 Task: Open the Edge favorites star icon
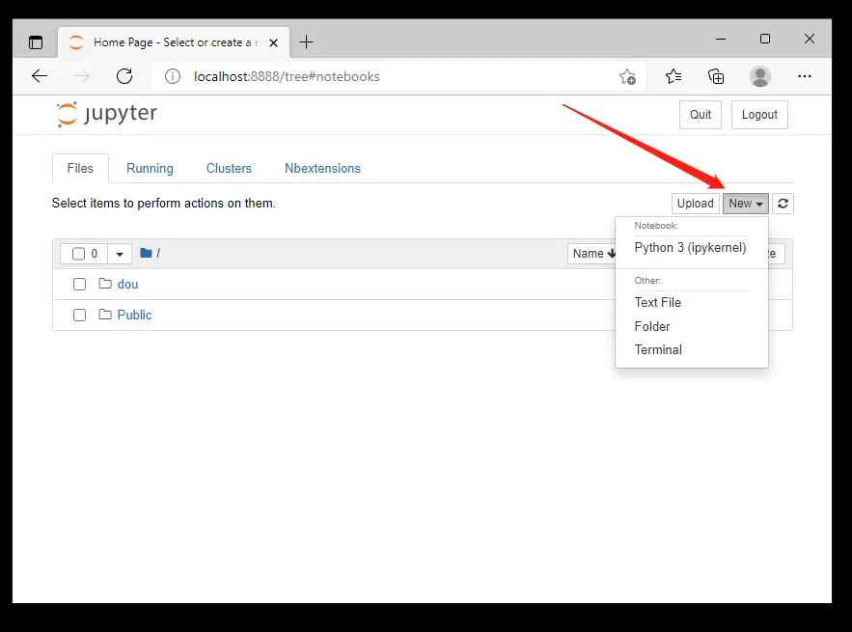click(x=673, y=76)
